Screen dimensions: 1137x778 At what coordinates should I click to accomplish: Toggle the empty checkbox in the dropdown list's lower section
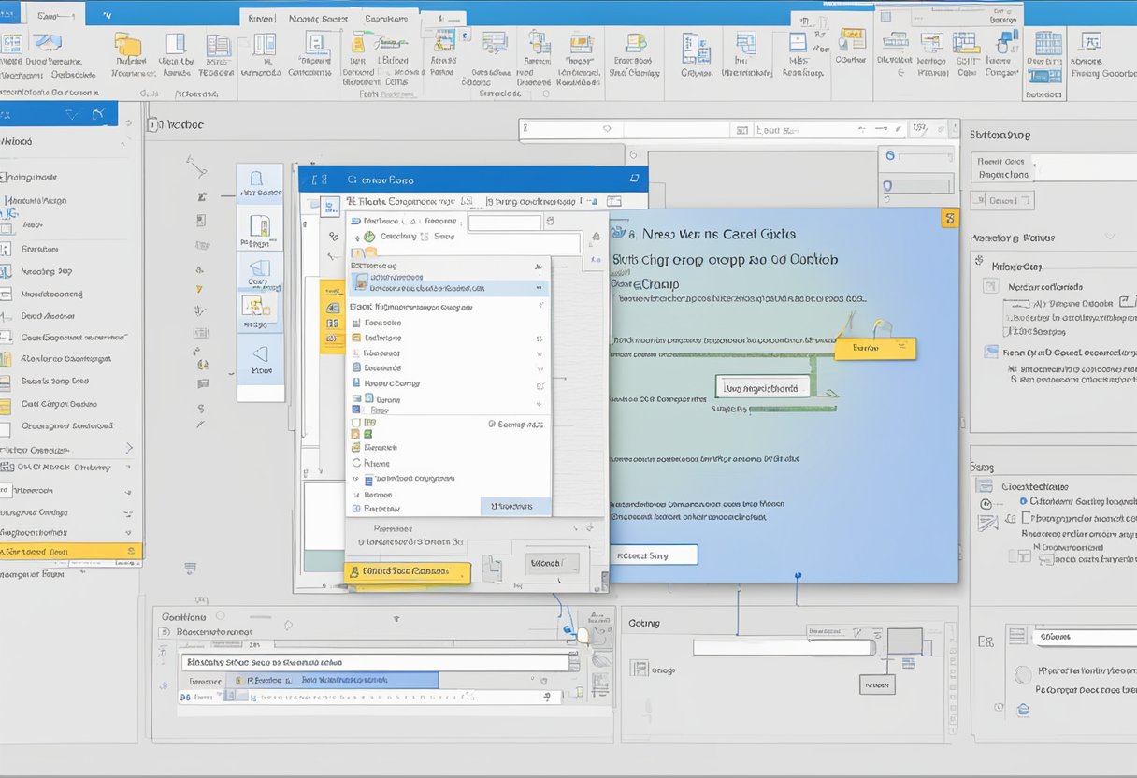(356, 423)
